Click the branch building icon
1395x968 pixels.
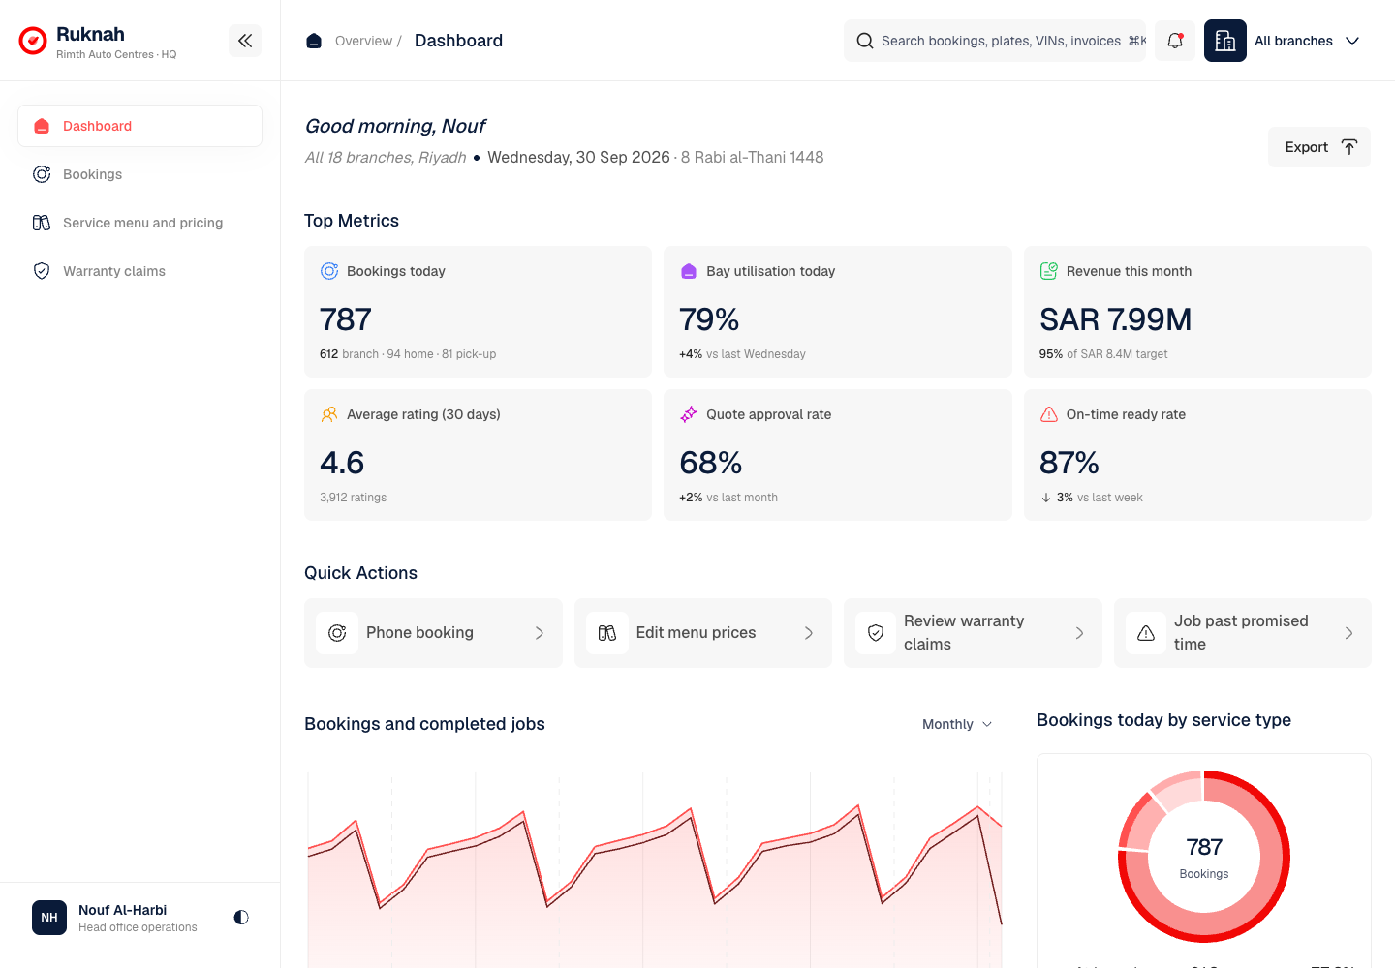(x=1225, y=41)
